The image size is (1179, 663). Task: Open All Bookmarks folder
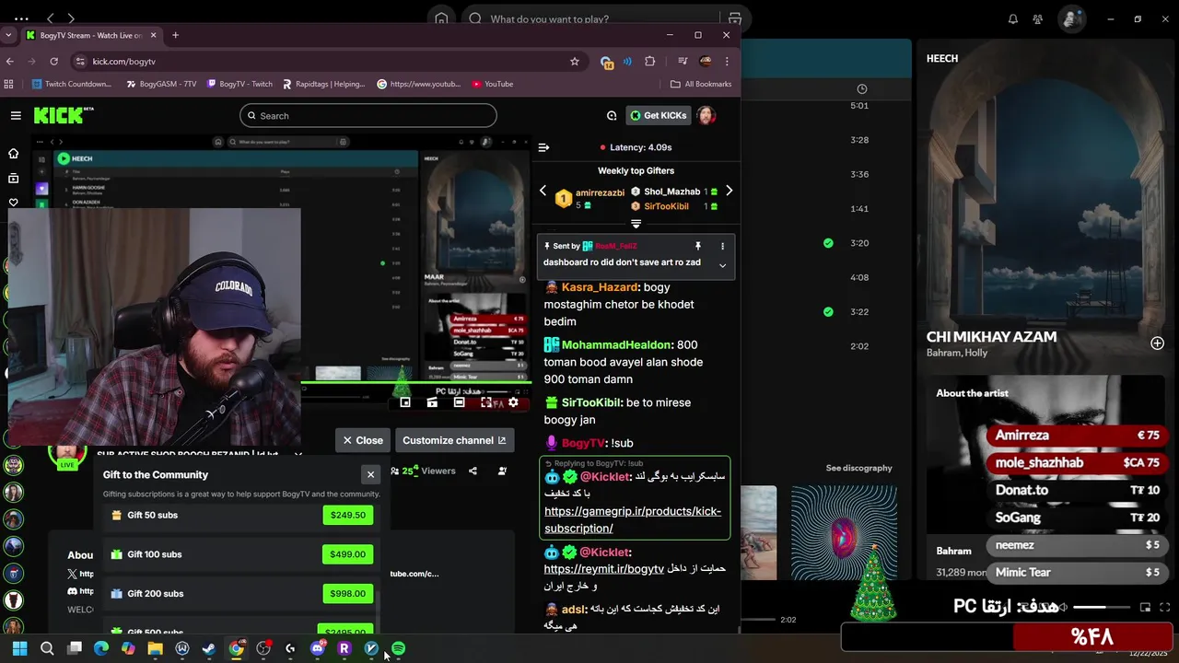(701, 84)
